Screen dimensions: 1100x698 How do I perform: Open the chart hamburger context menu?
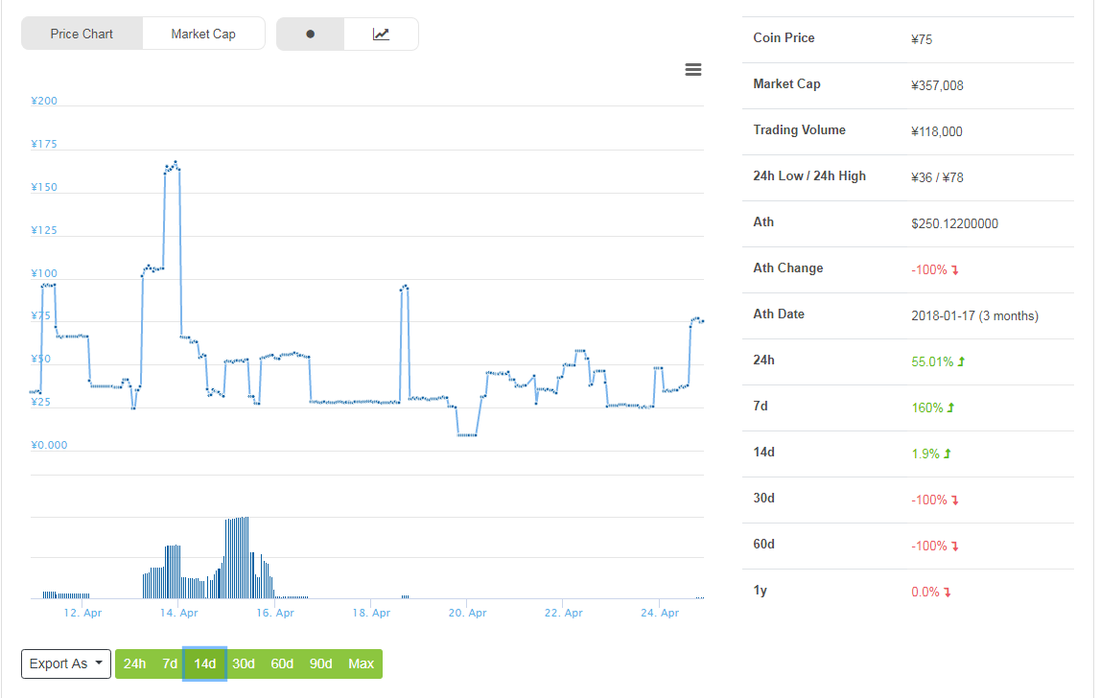point(693,70)
